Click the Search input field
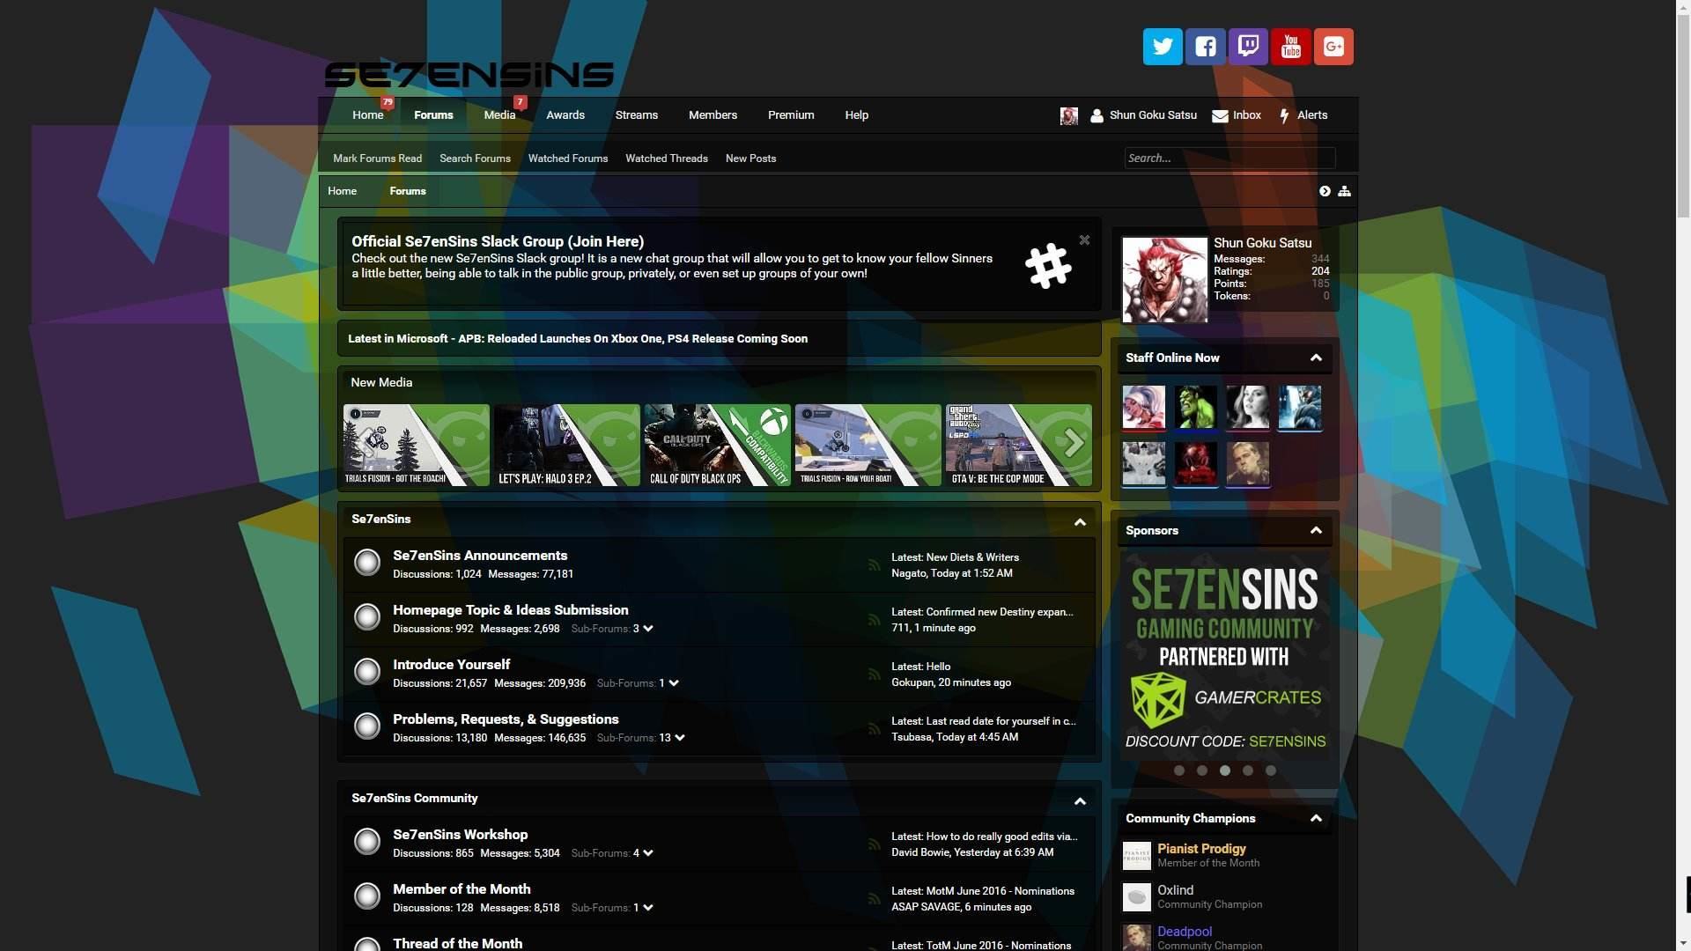The image size is (1691, 951). [x=1229, y=158]
